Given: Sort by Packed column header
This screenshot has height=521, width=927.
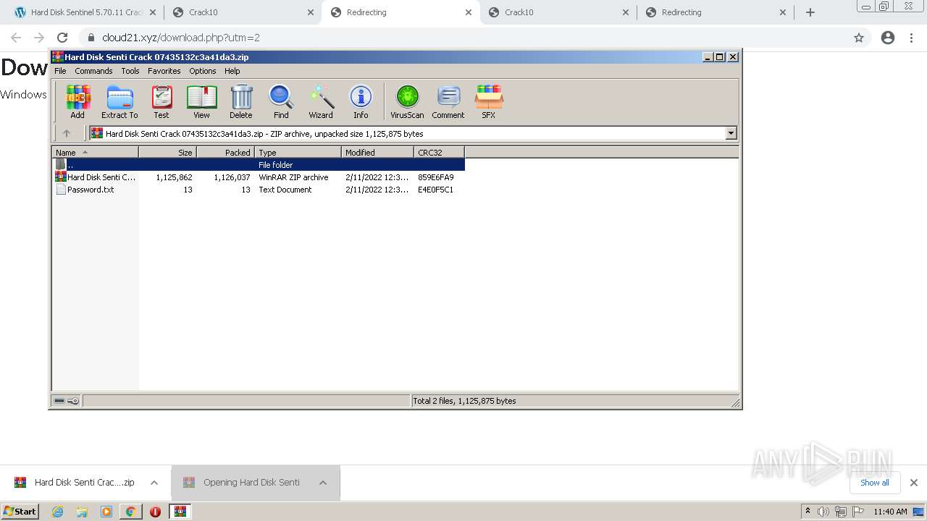Looking at the screenshot, I should tap(226, 152).
